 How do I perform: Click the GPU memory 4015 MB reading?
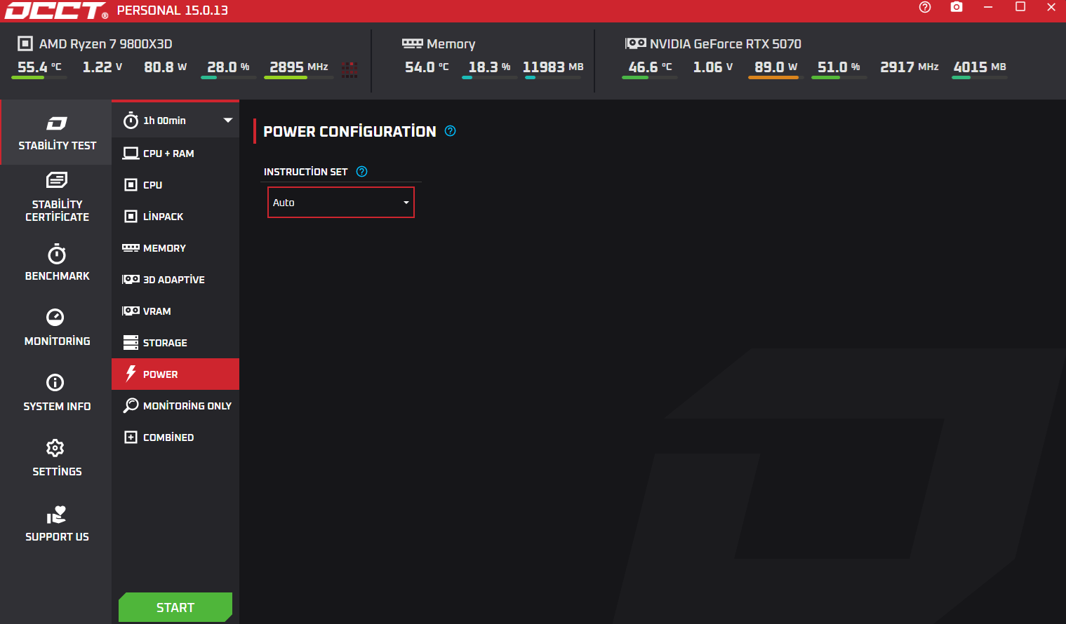click(x=980, y=67)
